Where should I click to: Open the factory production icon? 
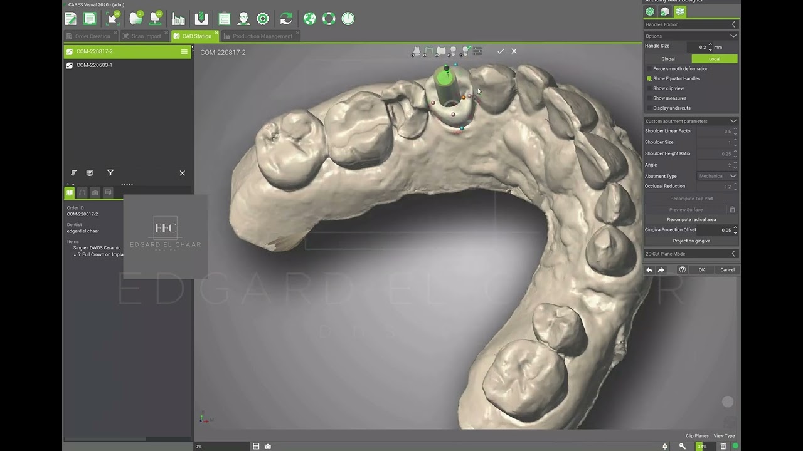click(x=178, y=19)
